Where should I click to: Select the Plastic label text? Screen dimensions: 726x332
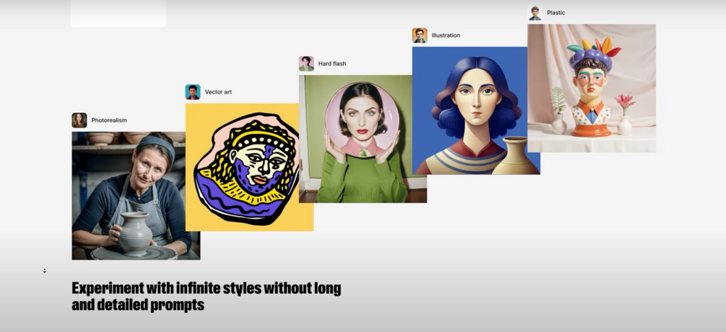[556, 13]
